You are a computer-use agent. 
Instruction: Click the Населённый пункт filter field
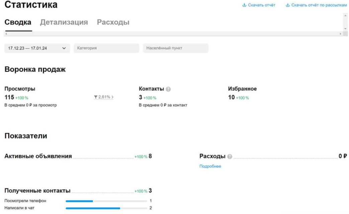[x=176, y=48]
